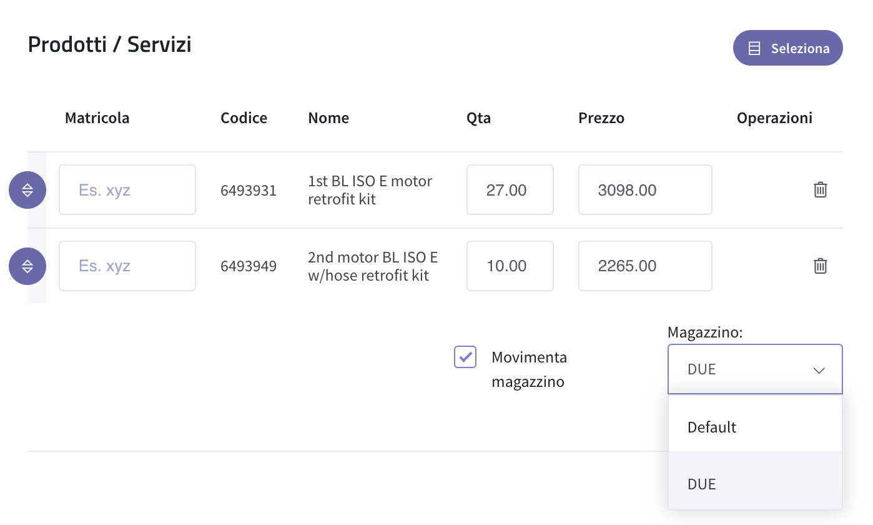
Task: Open the Magazzino dropdown showing DUE
Action: [x=755, y=369]
